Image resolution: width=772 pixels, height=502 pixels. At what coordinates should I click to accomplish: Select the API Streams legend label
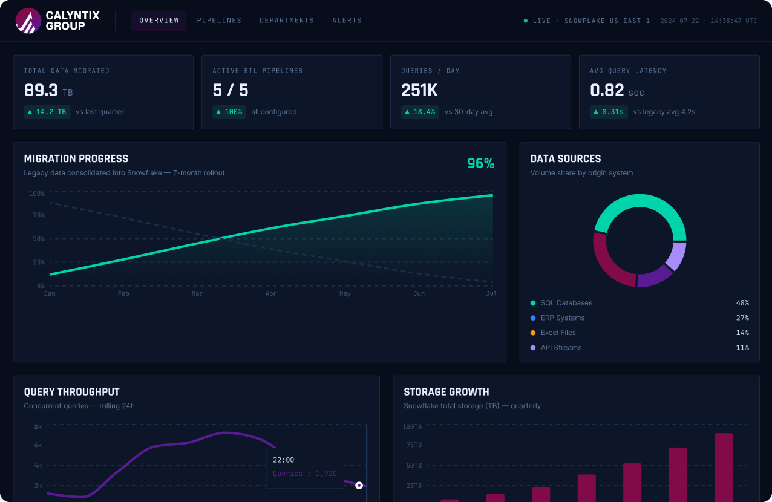click(x=561, y=348)
